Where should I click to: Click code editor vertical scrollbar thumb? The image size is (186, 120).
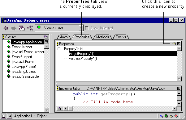(179, 98)
